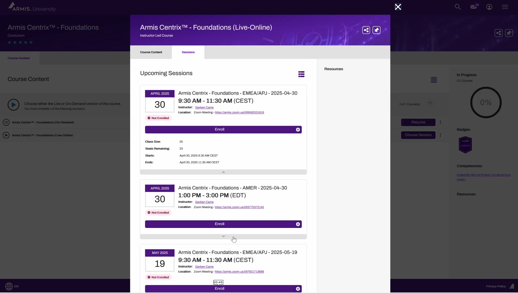The width and height of the screenshot is (518, 293).
Task: Click Not Enrolled badge on EMEA/APJ 2025-04-30
Action: [158, 118]
